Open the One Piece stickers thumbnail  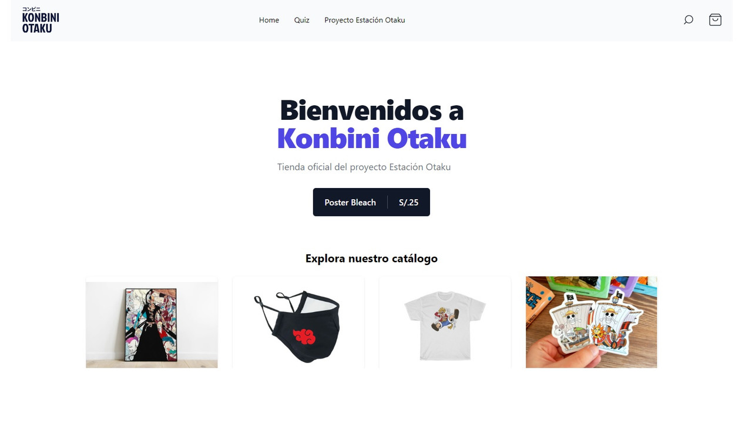click(x=592, y=323)
